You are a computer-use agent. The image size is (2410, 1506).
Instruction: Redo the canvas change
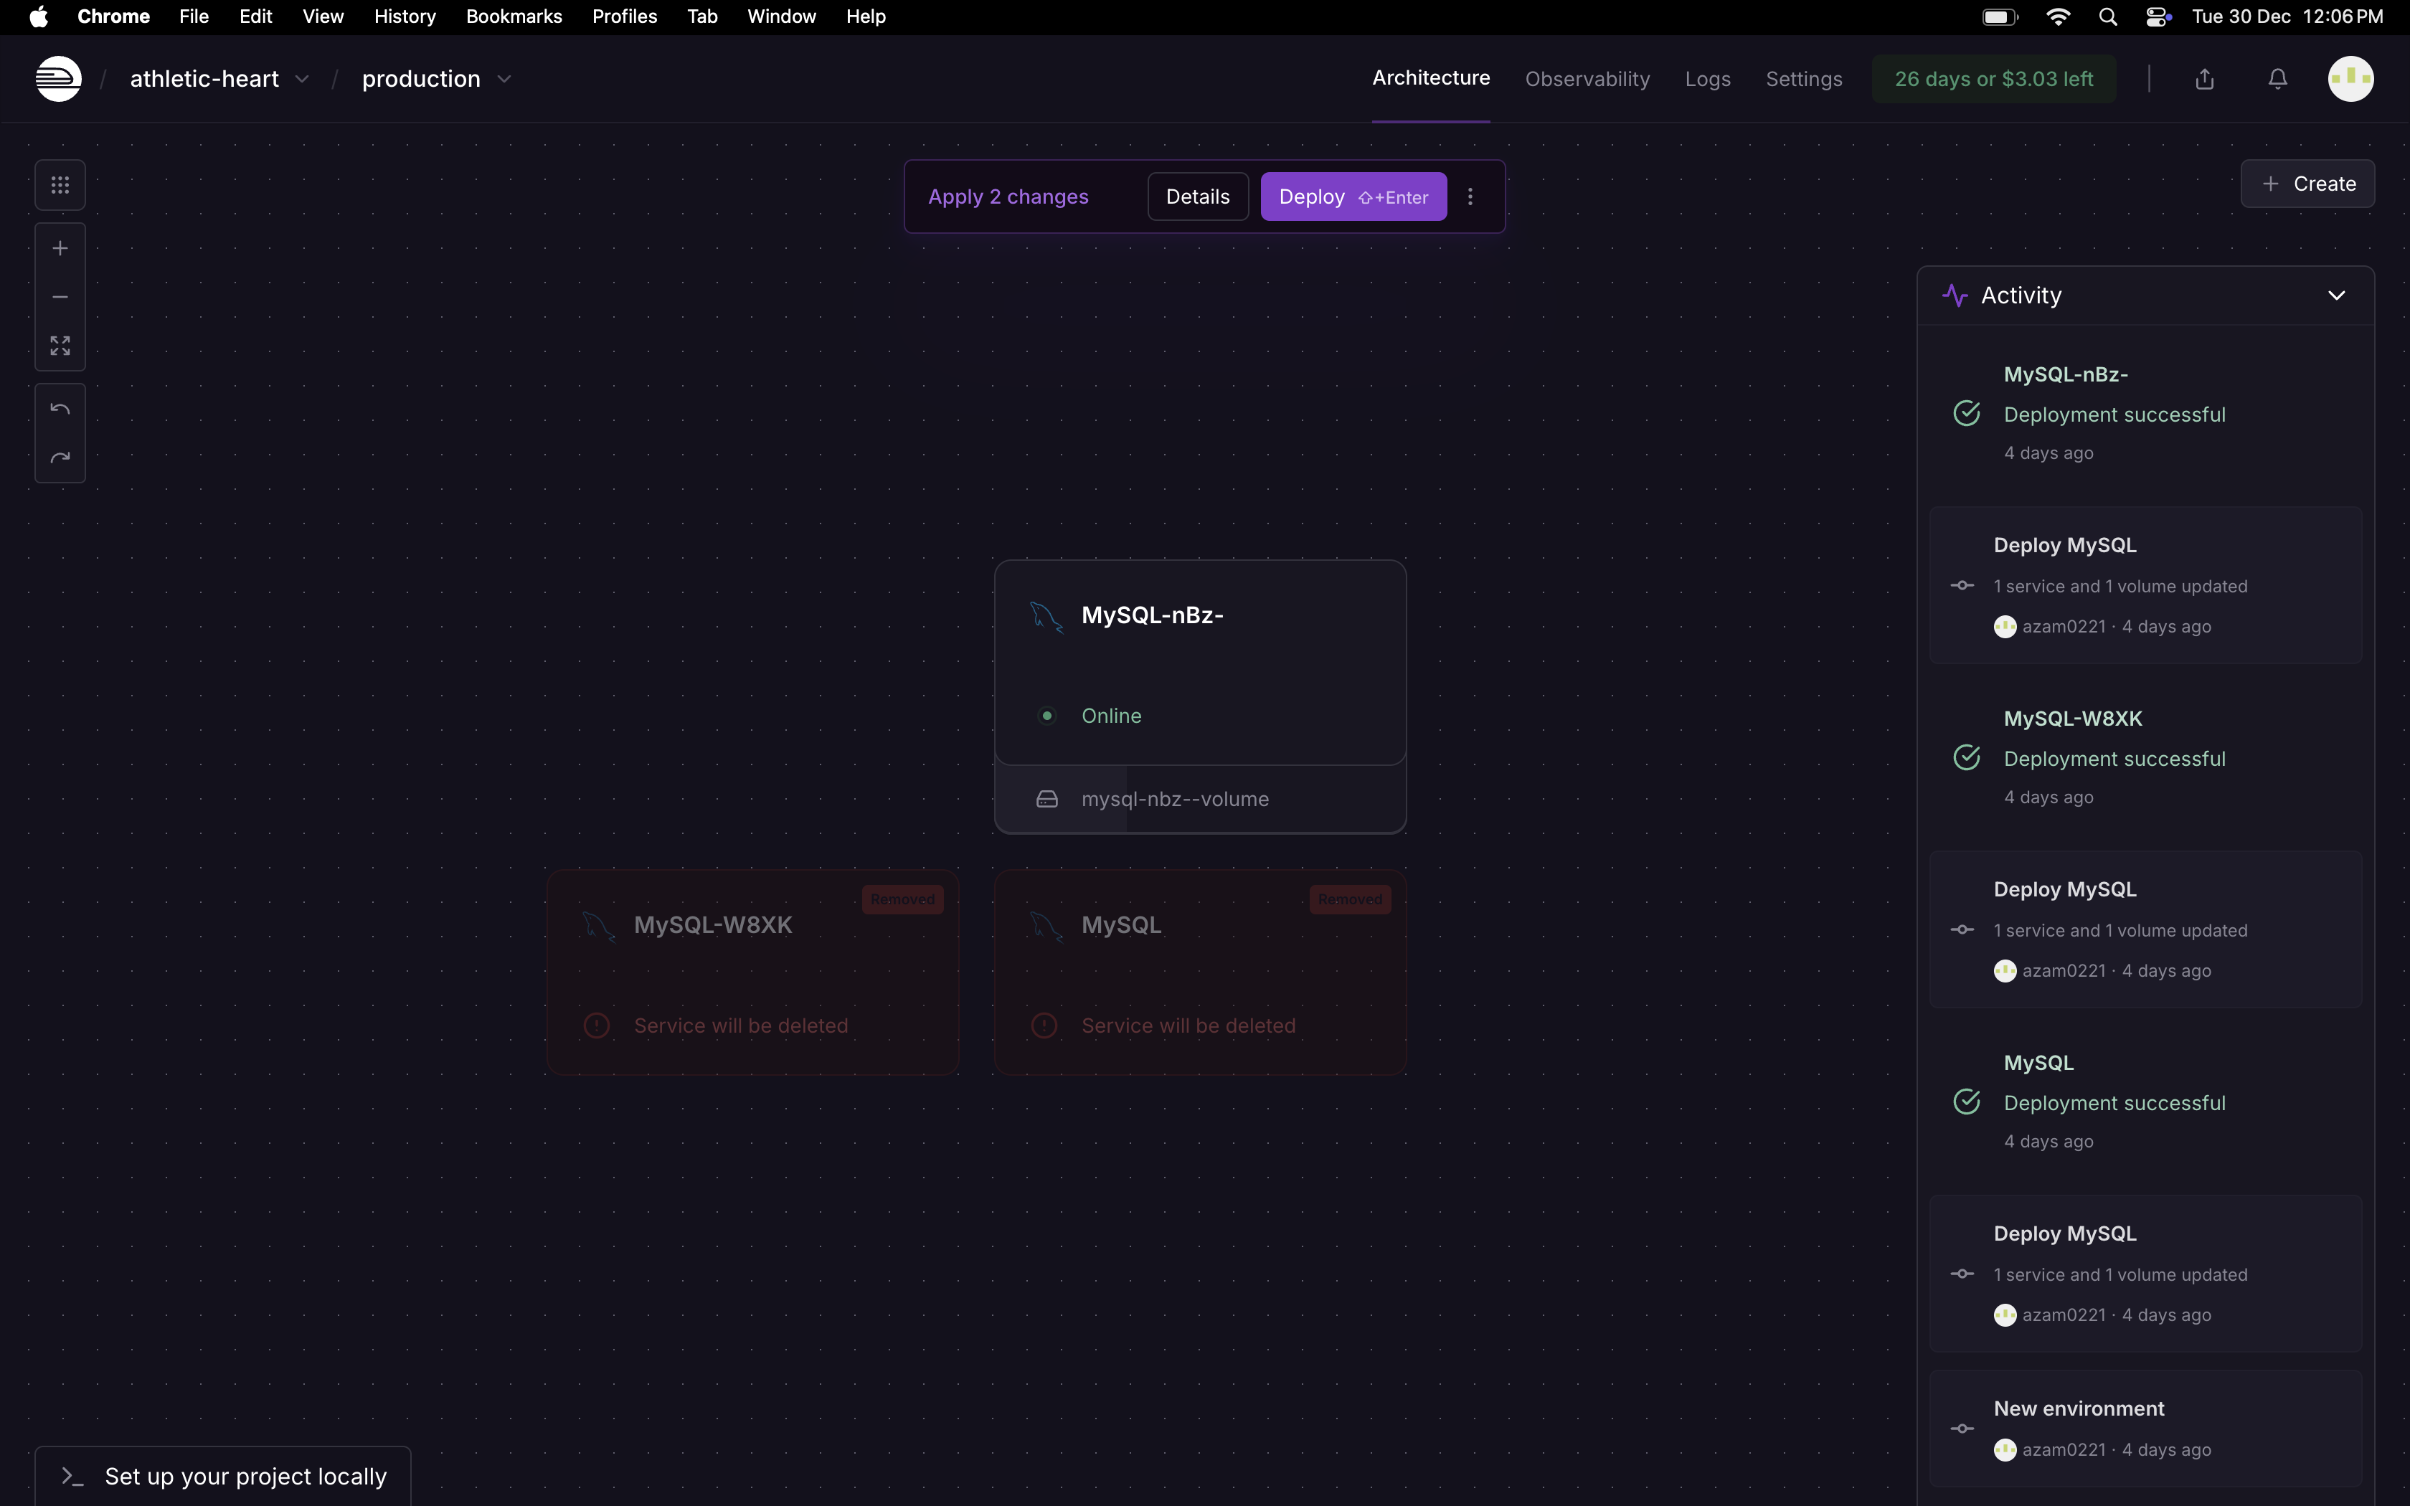(60, 458)
